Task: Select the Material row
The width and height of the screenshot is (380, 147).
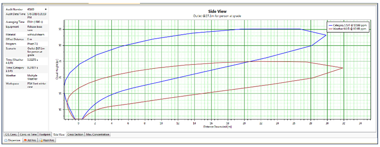Action: click(x=26, y=35)
